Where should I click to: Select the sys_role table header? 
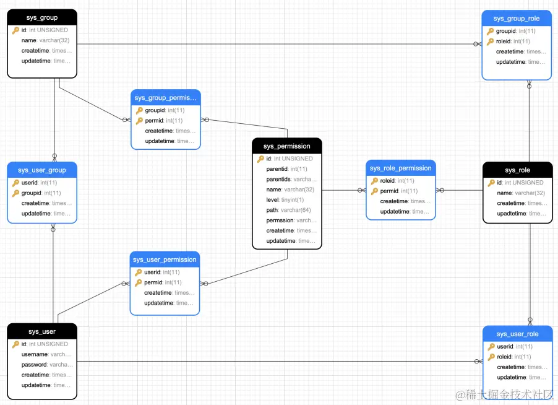click(517, 170)
